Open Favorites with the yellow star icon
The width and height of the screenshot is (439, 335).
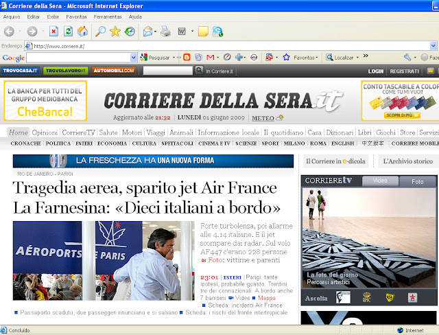[x=115, y=31]
